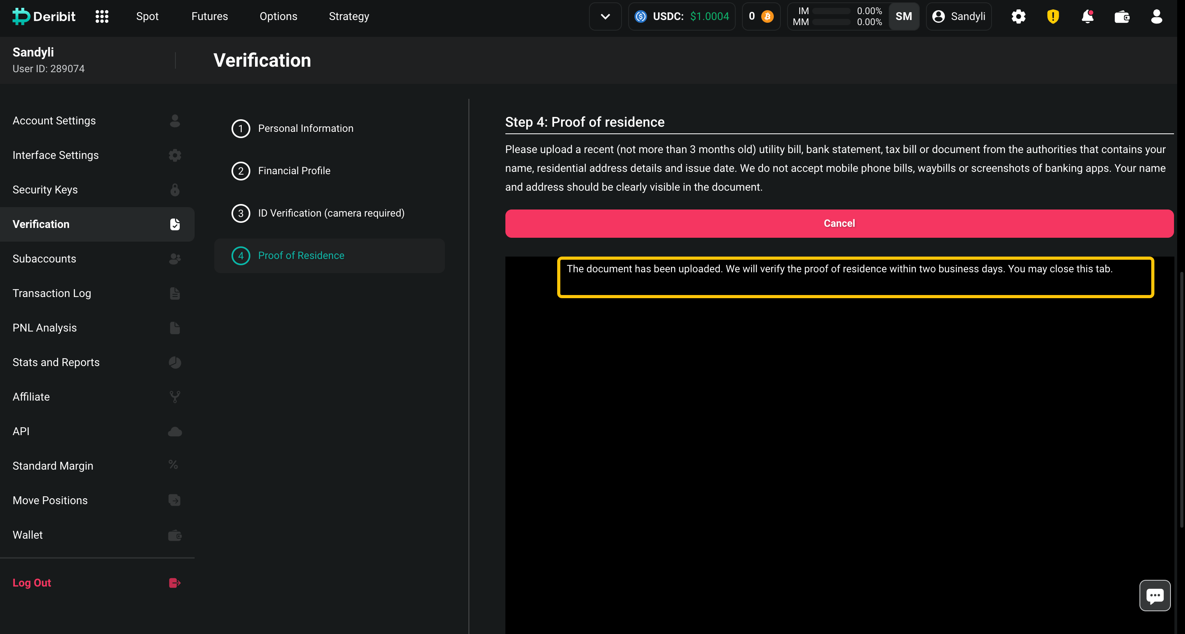Open the apps grid menu icon
1185x634 pixels.
click(x=102, y=16)
